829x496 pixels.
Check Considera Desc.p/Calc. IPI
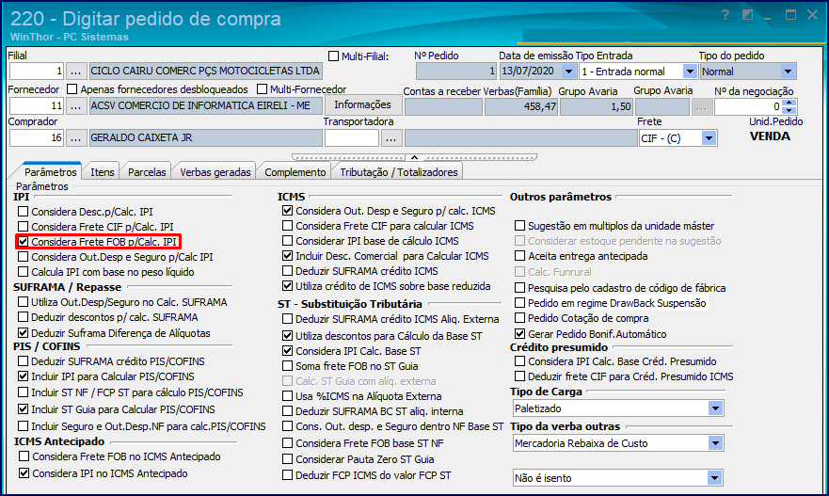pyautogui.click(x=23, y=212)
